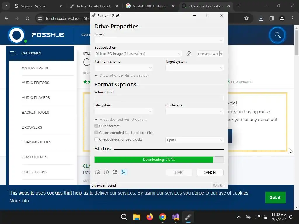The image size is (299, 224).
Task: Open the Device dropdown
Action: (x=159, y=40)
